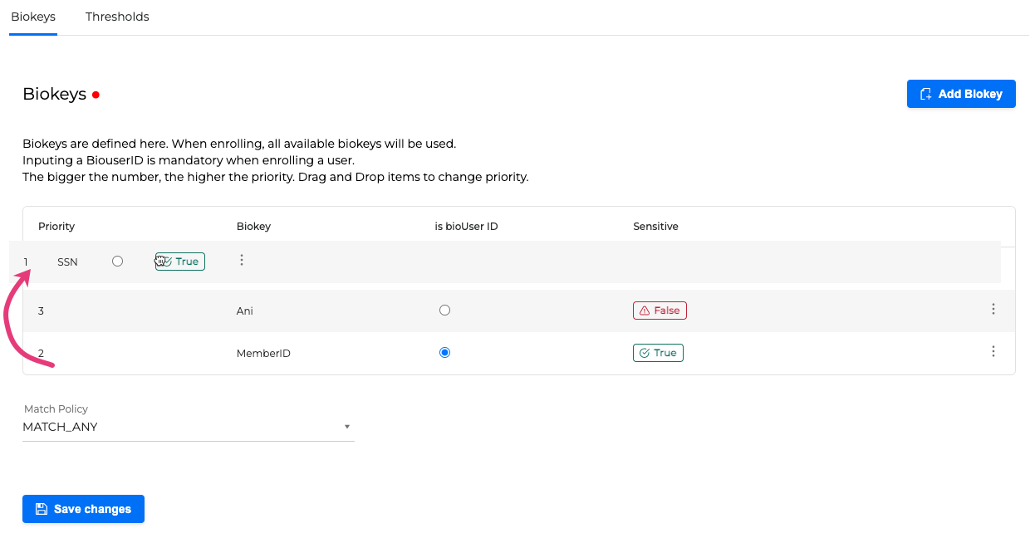Open the kebab menu for the MemberID row
The height and width of the screenshot is (538, 1030).
tap(993, 352)
